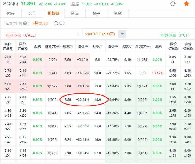This screenshot has width=195, height=164.
Task: Click call premium rate +41.72%
Action: [83, 113]
